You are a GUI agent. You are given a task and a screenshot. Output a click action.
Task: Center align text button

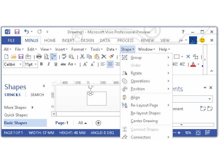110,64
